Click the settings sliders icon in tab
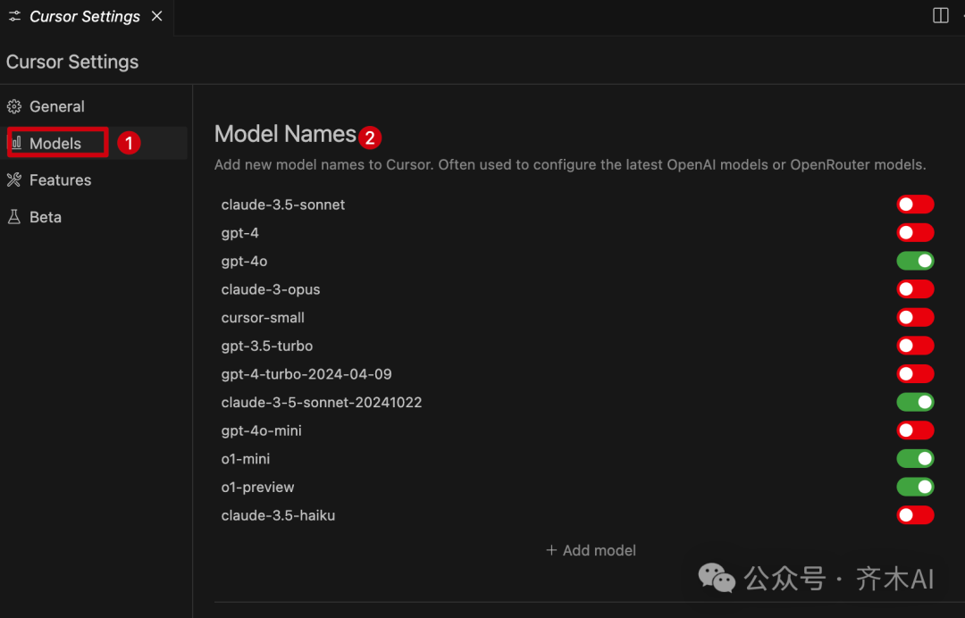 (x=15, y=16)
